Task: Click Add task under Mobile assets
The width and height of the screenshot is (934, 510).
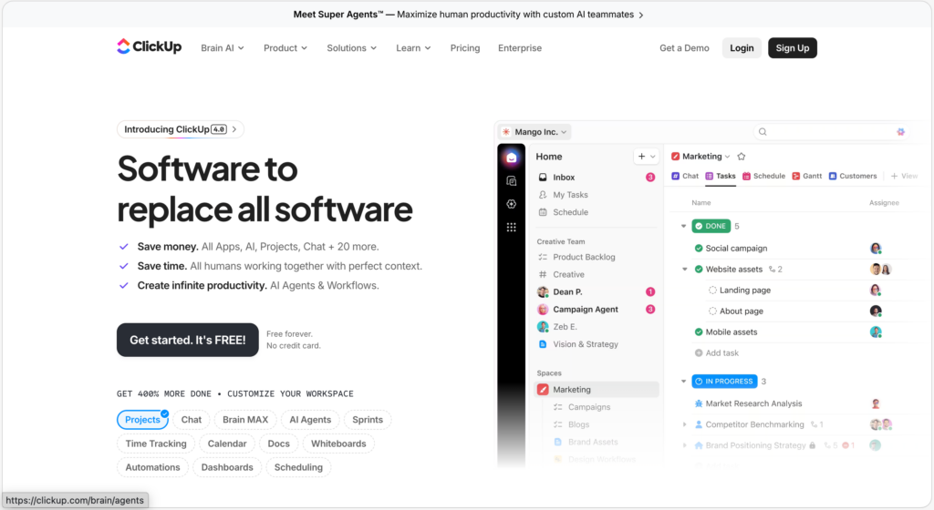Action: click(x=721, y=353)
